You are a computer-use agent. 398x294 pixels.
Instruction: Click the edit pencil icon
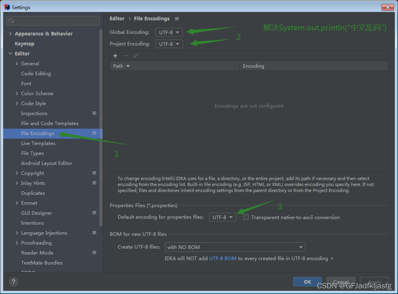tap(136, 56)
